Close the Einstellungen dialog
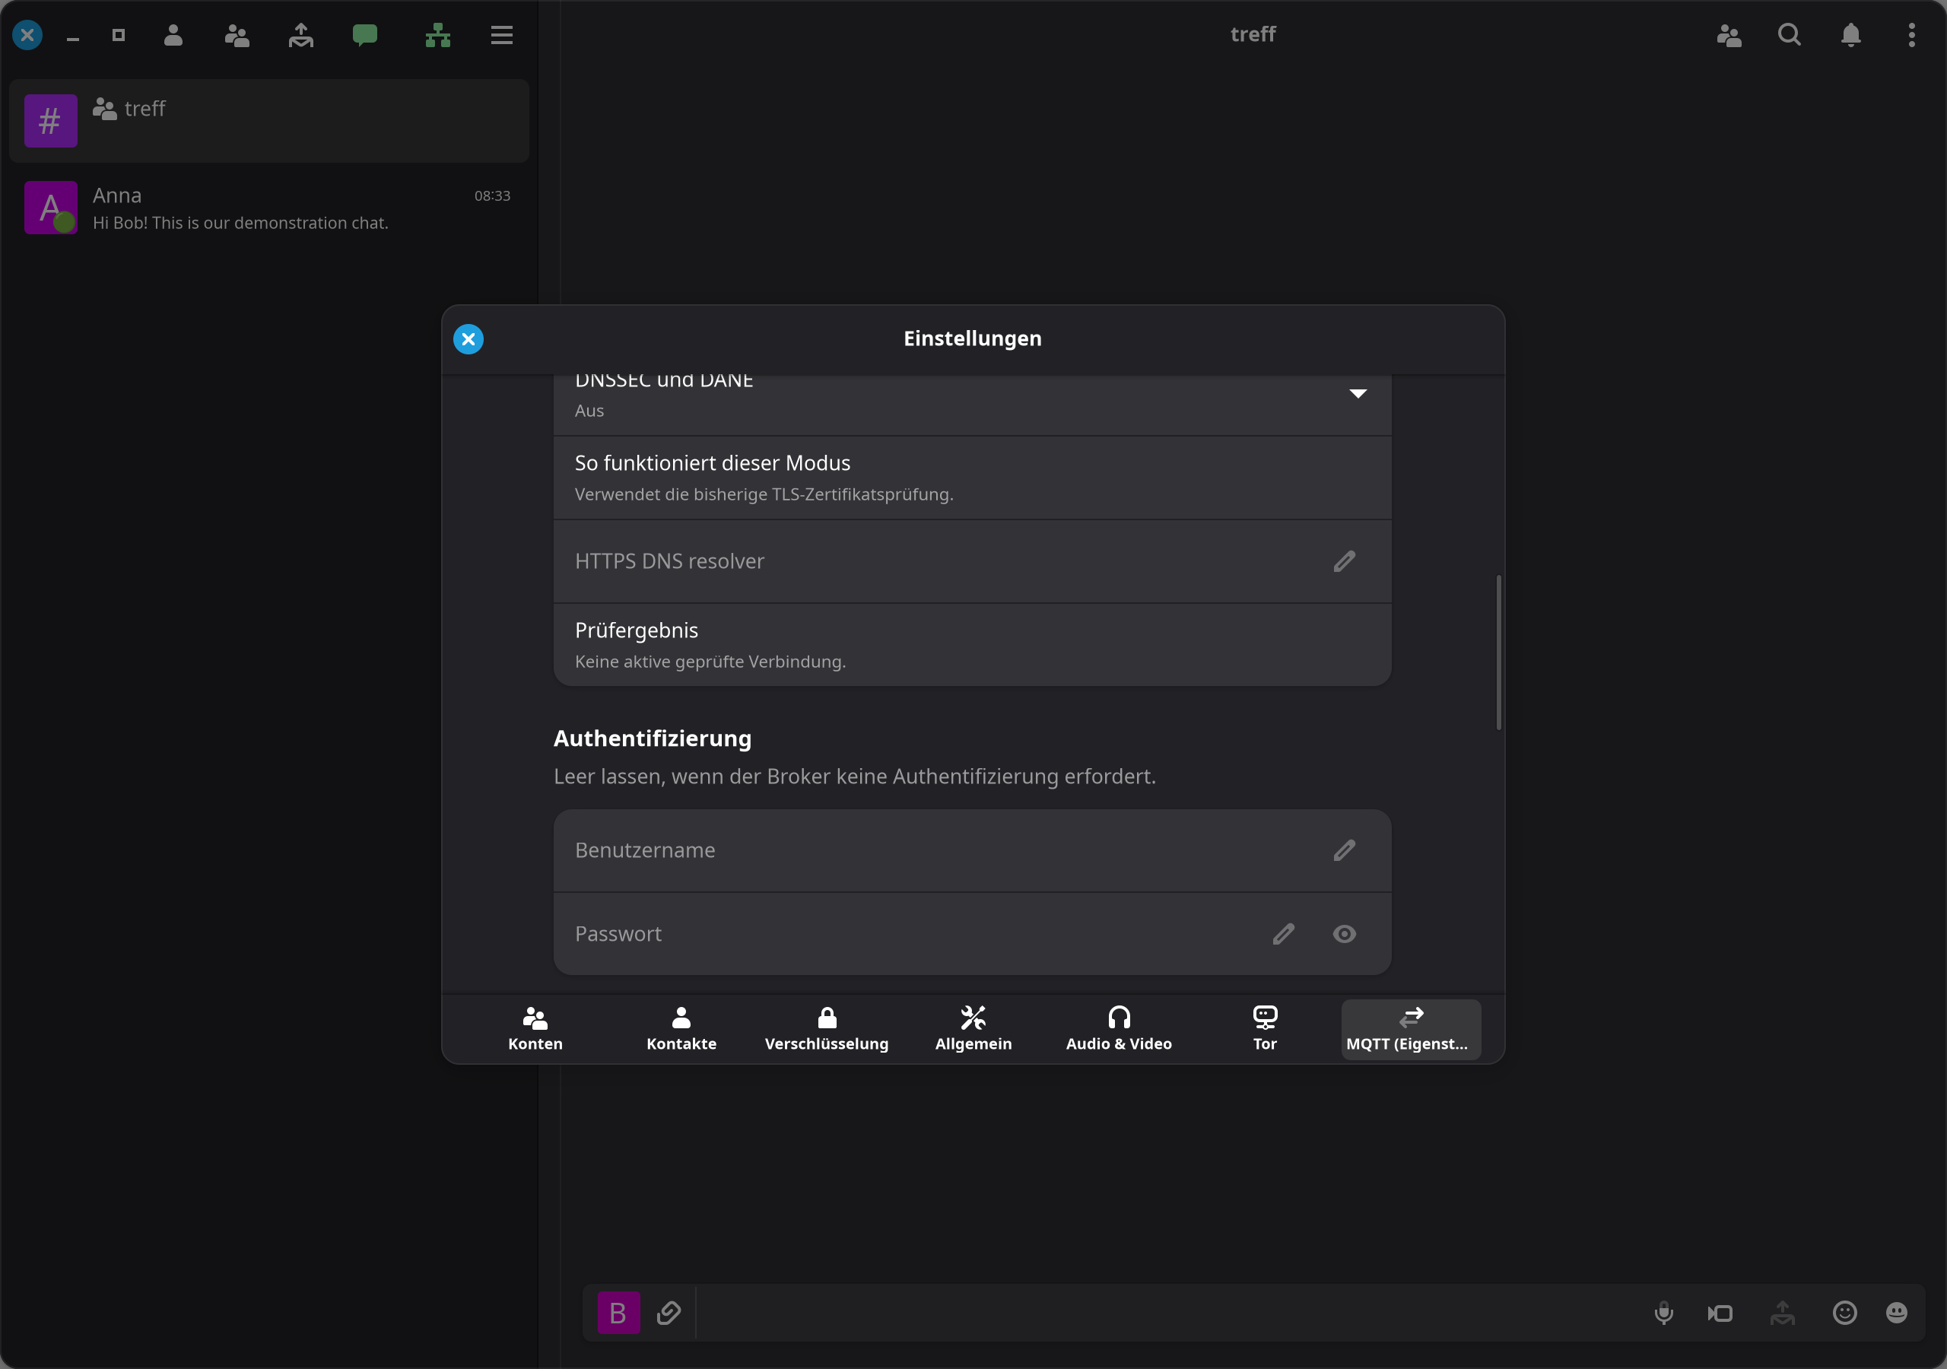This screenshot has width=1947, height=1369. [x=468, y=339]
